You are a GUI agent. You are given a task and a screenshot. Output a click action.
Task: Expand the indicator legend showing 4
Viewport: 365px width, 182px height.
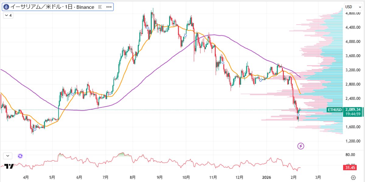point(8,15)
